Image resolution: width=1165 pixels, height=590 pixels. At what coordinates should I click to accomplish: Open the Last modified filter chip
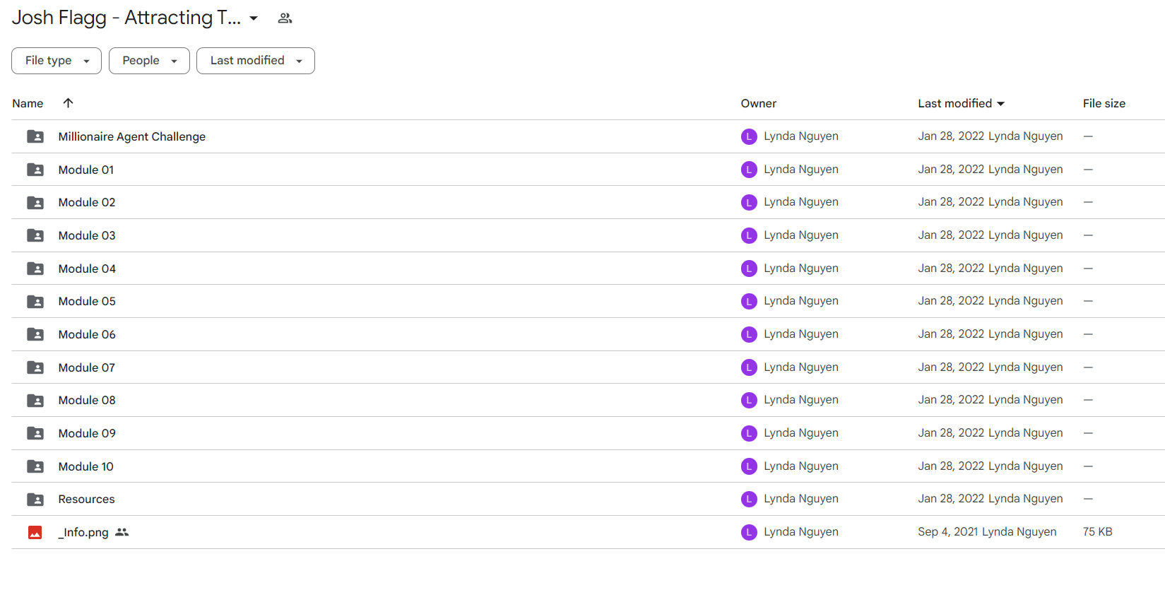(256, 61)
